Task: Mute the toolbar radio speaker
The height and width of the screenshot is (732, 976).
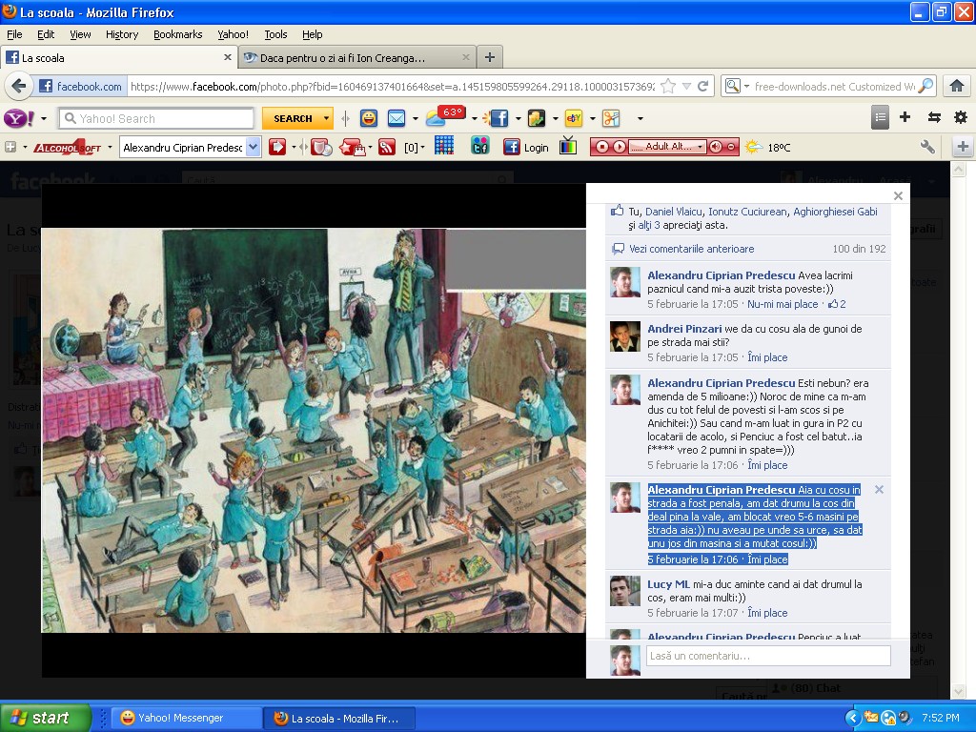Action: 716,147
